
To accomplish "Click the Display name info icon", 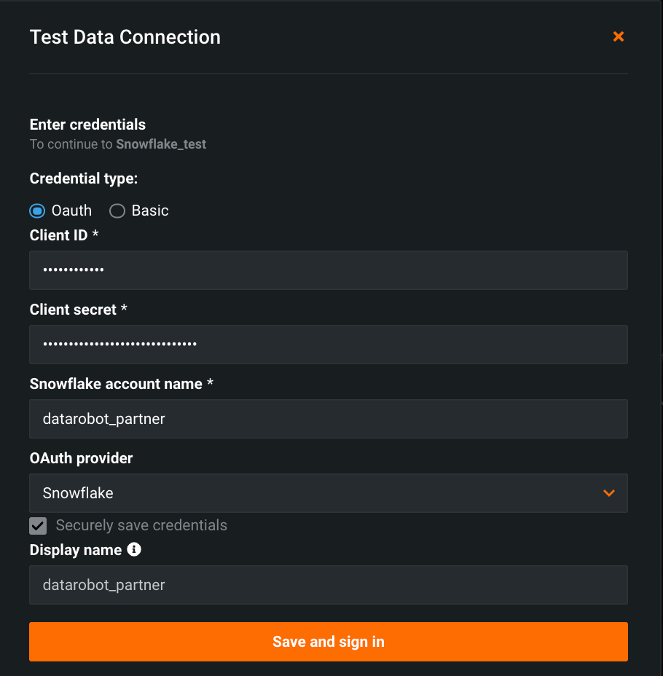I will click(x=134, y=549).
